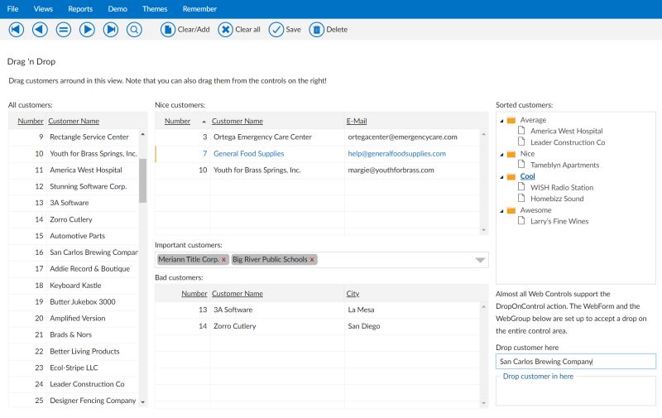Viewport: 662px width, 418px height.
Task: Sort Bad customers by City header
Action: [353, 294]
